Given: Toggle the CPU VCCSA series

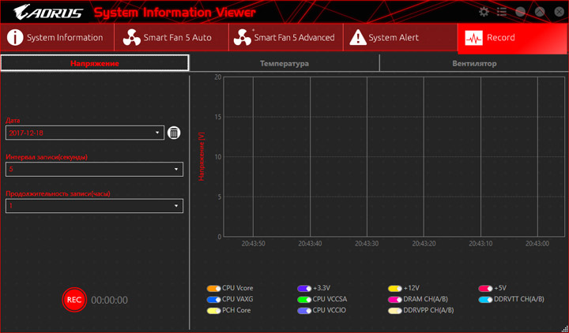Looking at the screenshot, I should pos(304,300).
